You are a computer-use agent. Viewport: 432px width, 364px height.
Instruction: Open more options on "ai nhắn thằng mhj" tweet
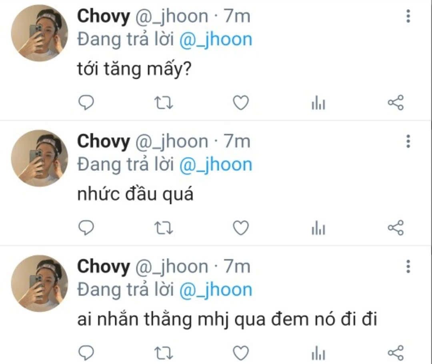click(408, 266)
